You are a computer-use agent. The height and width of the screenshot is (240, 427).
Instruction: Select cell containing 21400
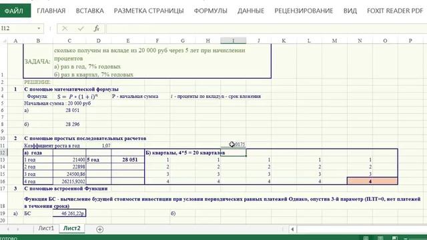(x=69, y=160)
